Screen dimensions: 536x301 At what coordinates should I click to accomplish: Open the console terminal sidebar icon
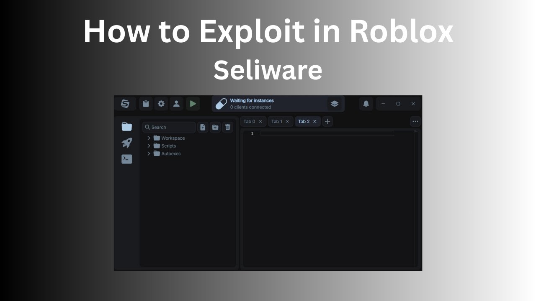coord(127,159)
